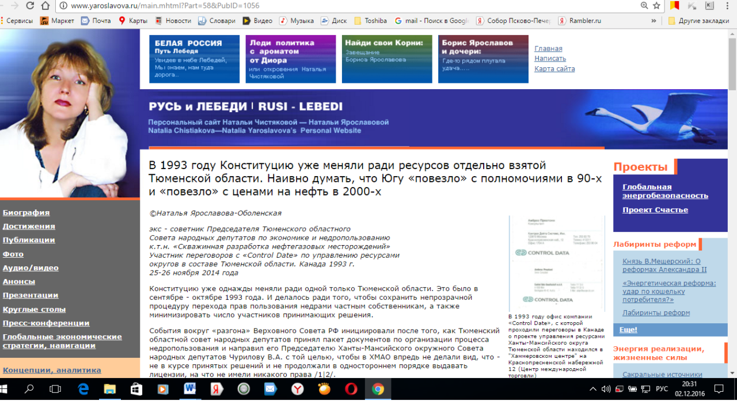Open the 'mail - Поиск в Google' bookmark
Screen dimensions: 737x401
432,21
